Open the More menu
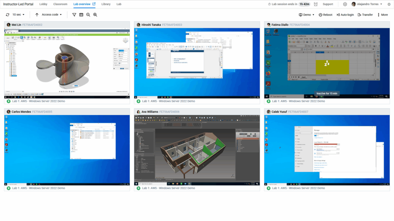Viewport: 394px width, 221px height. tap(383, 15)
